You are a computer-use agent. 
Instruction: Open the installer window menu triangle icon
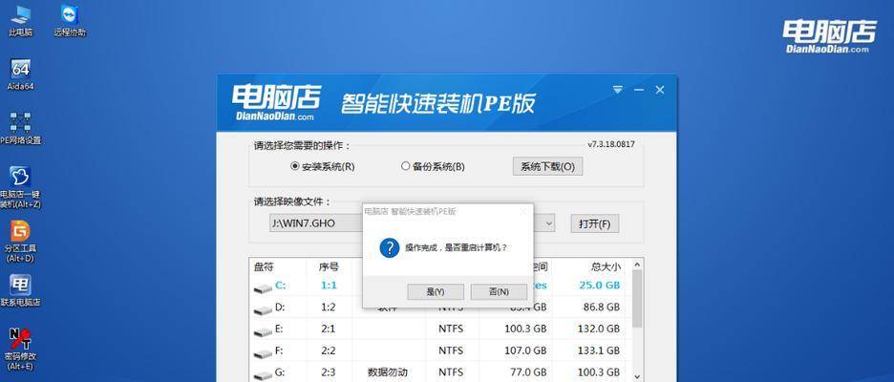617,90
